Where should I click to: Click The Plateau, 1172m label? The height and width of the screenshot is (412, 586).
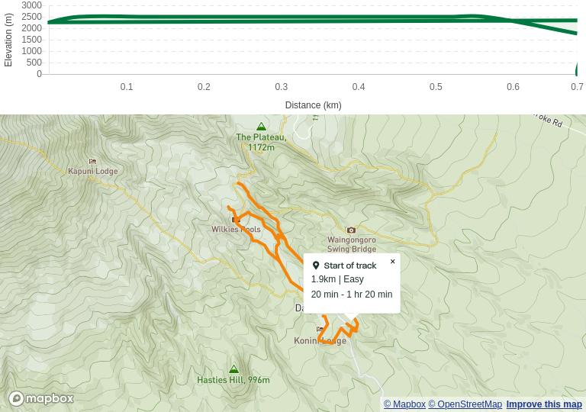coord(261,142)
